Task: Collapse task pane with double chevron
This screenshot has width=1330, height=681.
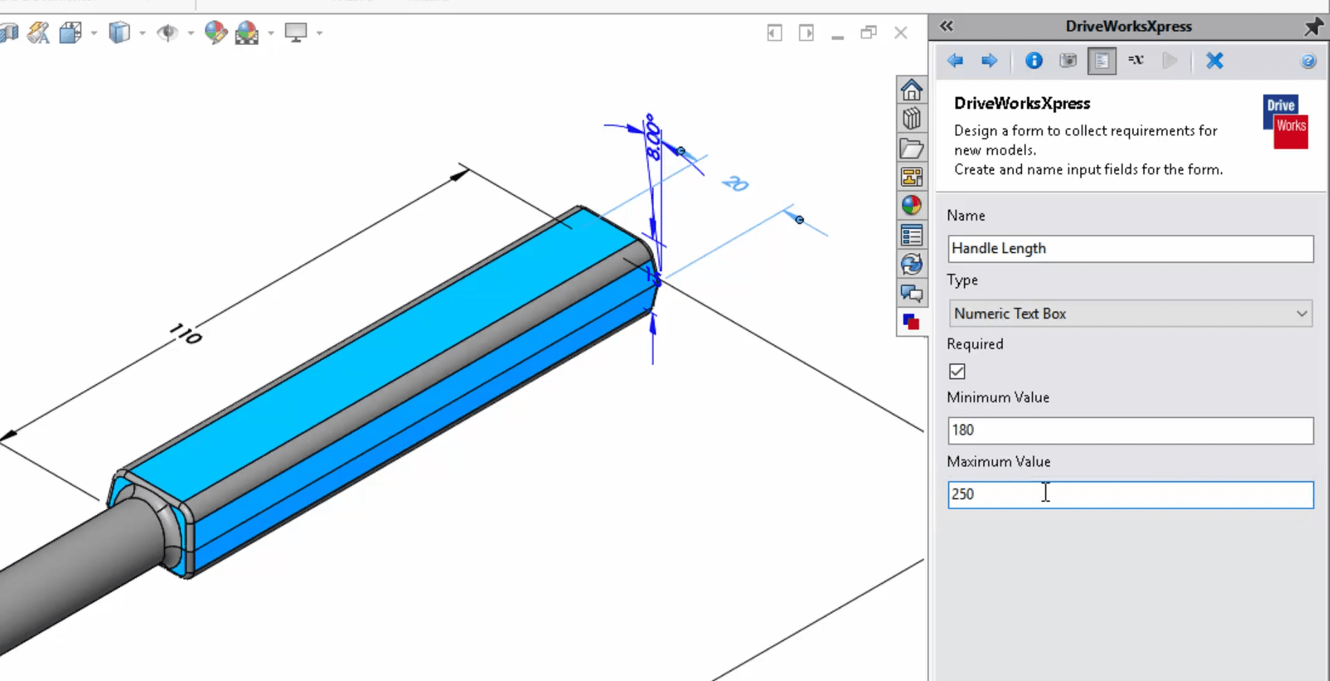Action: tap(946, 26)
